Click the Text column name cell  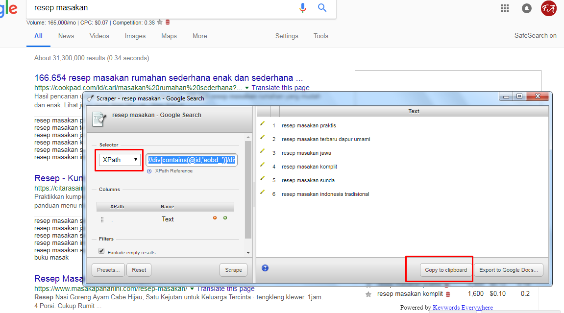pos(168,219)
